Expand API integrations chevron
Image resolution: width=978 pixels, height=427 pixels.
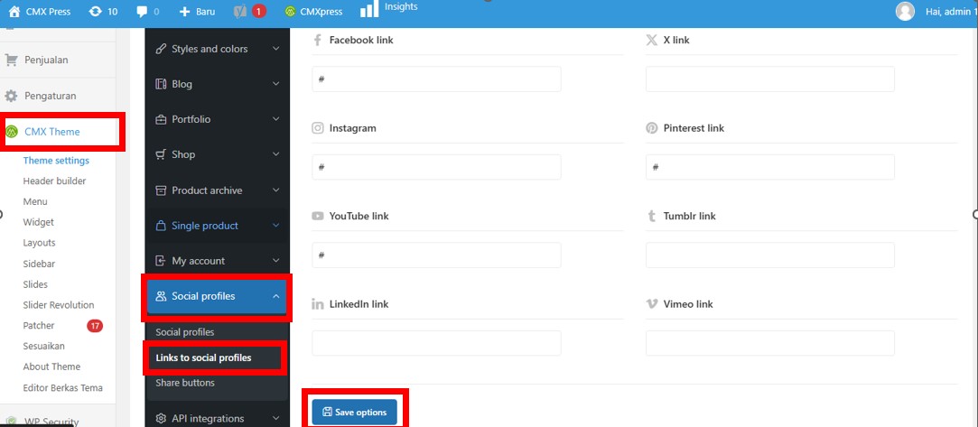276,418
